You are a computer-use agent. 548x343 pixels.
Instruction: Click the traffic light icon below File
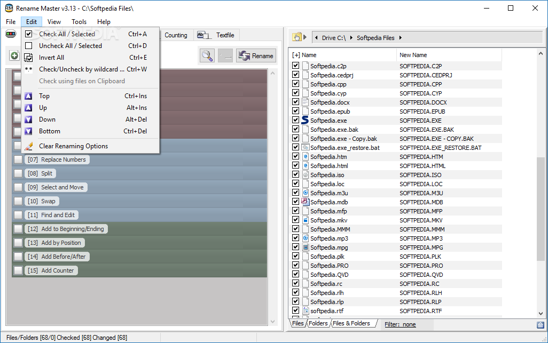[x=11, y=34]
